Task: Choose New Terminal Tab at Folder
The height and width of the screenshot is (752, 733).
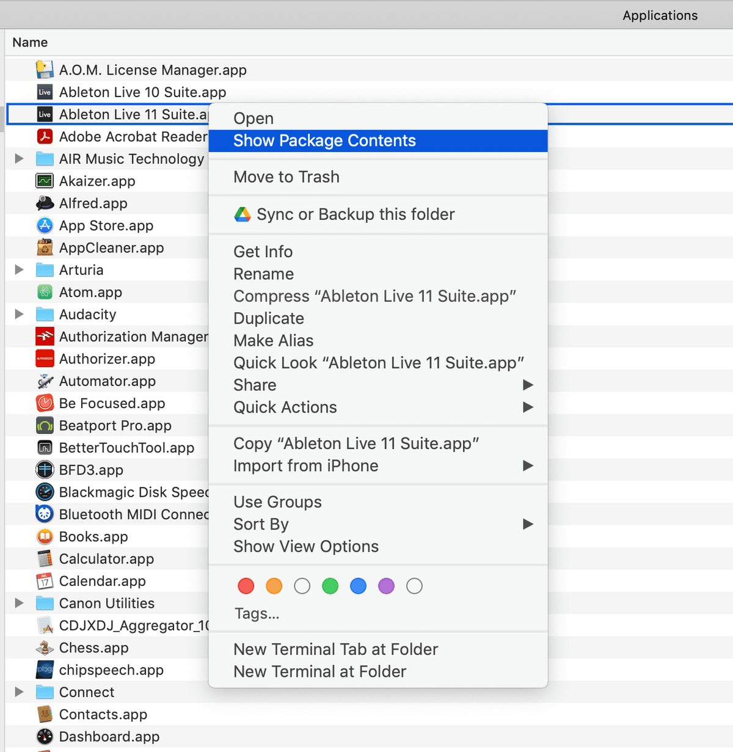Action: 378,649
